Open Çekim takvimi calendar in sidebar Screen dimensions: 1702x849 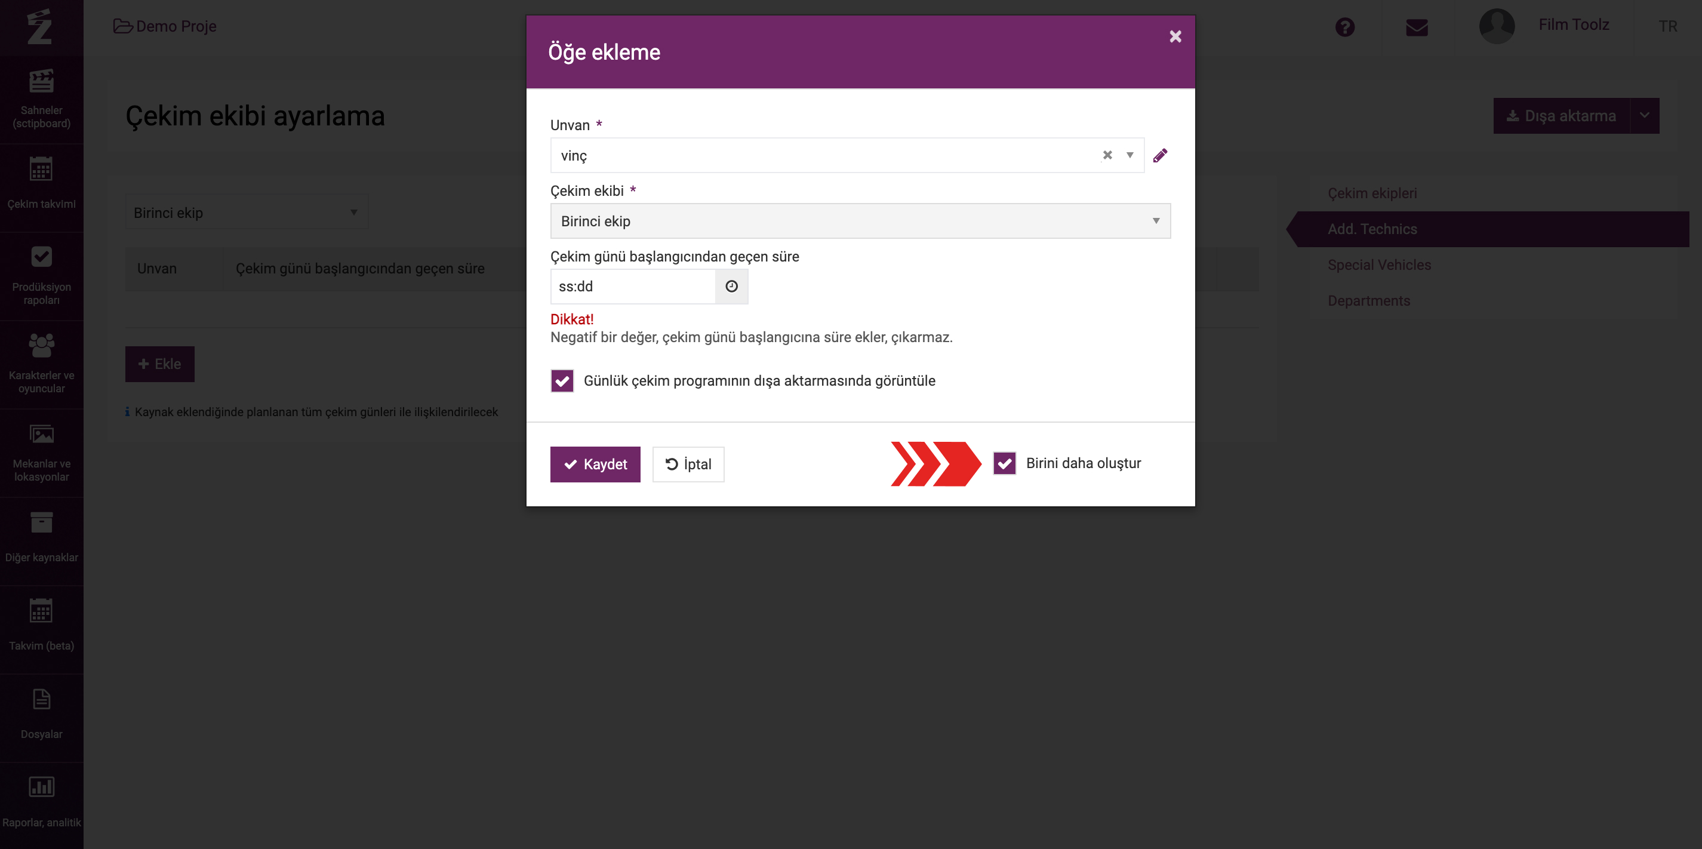[x=42, y=187]
